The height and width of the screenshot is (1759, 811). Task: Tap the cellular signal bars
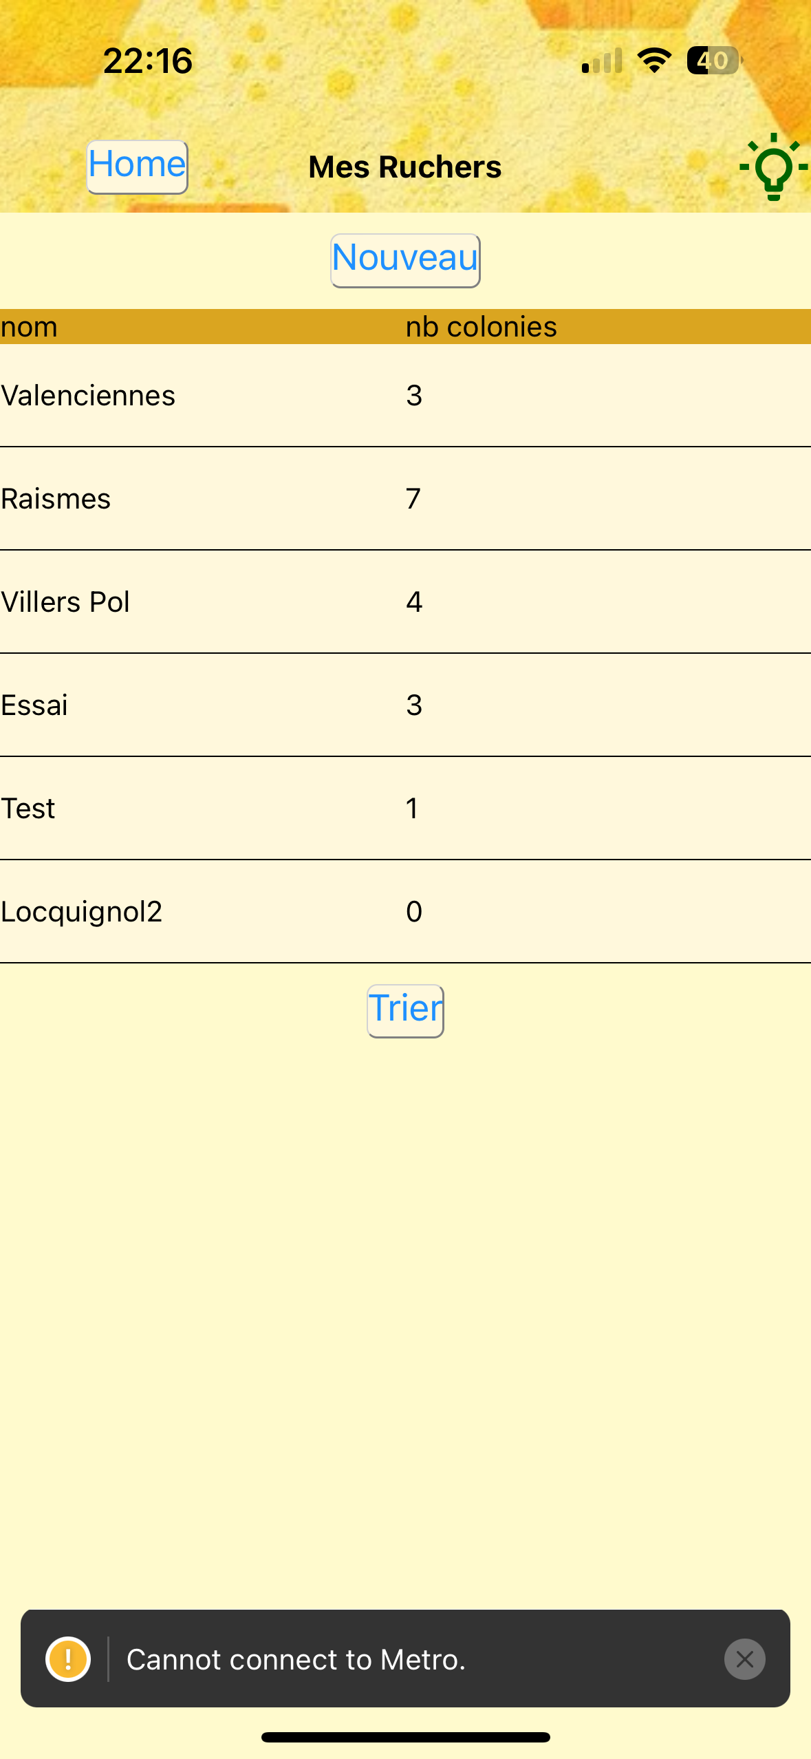point(602,61)
